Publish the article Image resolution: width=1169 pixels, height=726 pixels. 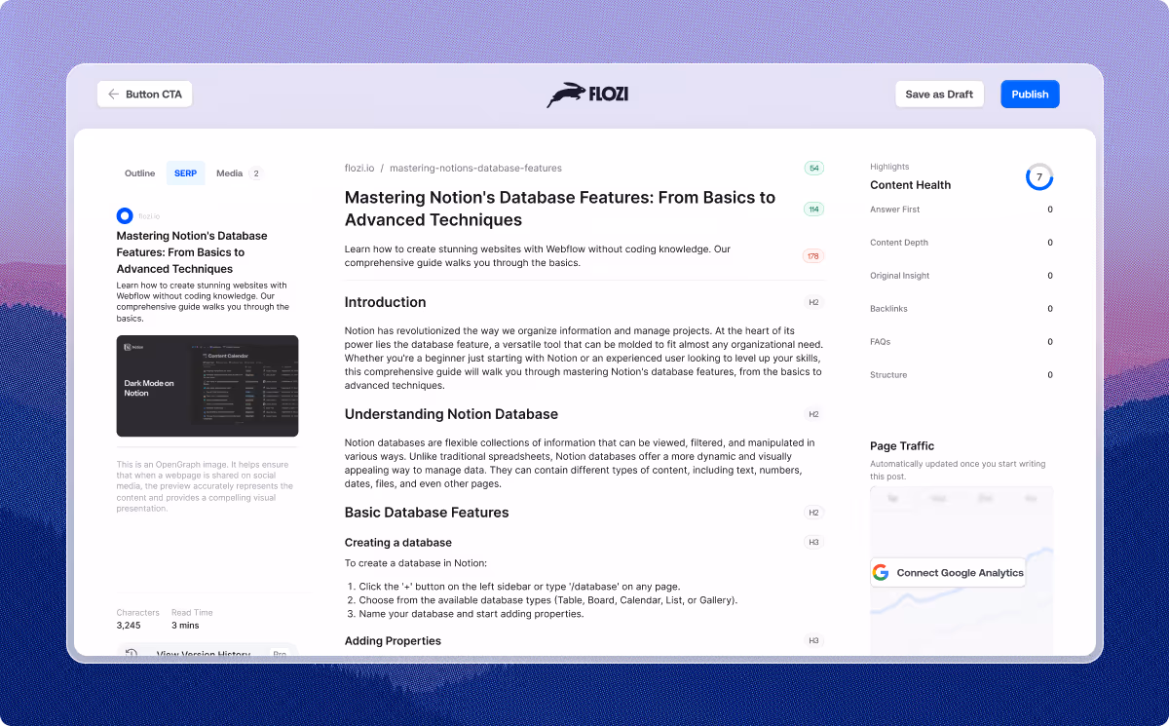click(x=1030, y=95)
